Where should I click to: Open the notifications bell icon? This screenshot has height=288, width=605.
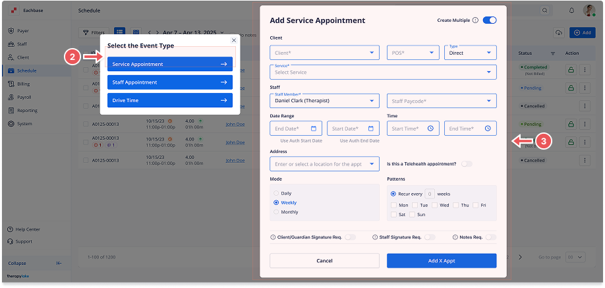[572, 11]
